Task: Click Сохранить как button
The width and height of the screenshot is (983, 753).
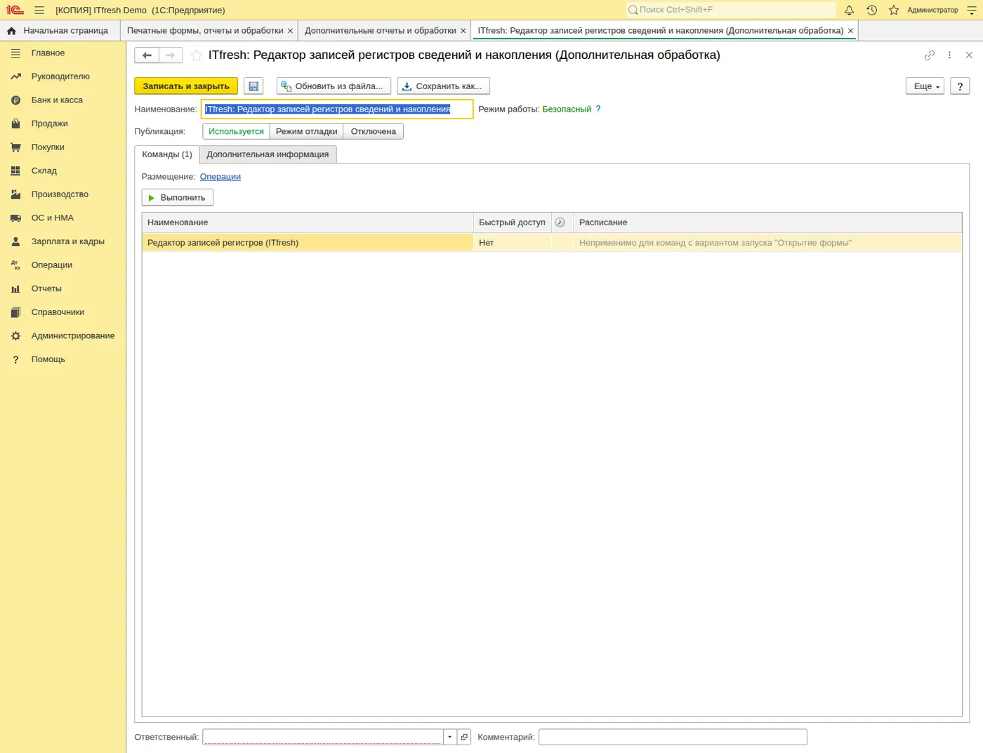Action: pos(444,86)
